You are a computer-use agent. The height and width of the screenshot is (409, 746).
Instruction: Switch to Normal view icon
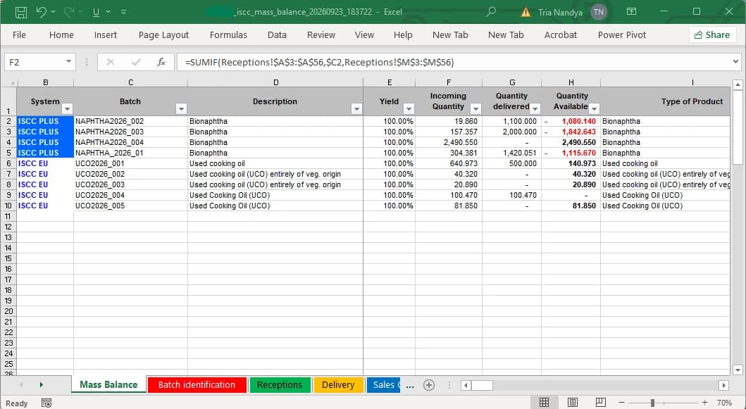(545, 403)
